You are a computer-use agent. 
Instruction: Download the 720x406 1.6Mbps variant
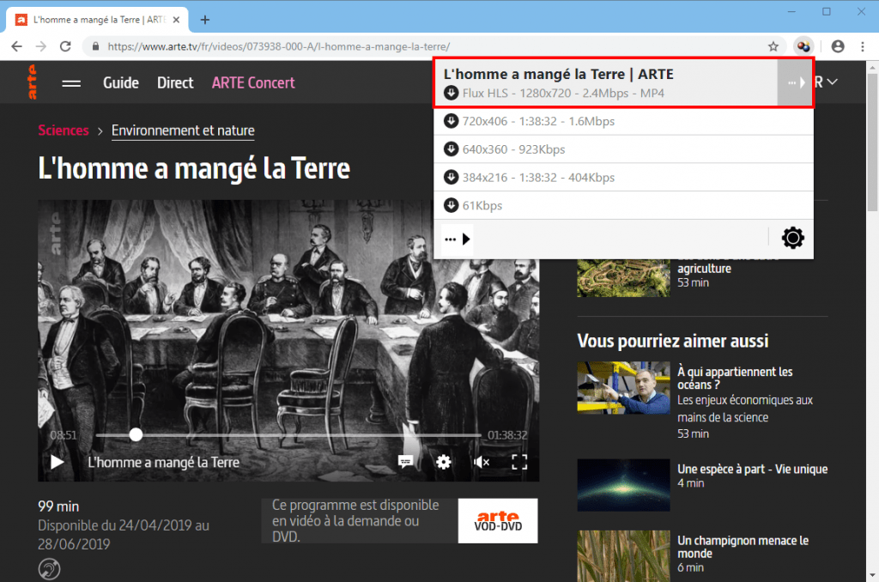(x=623, y=121)
